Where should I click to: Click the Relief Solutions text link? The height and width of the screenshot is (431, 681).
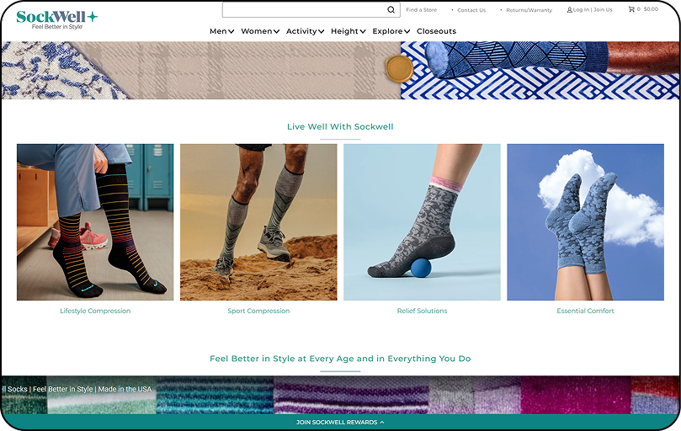[x=422, y=311]
